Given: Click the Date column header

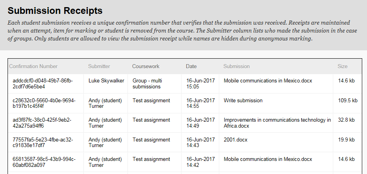Looking at the screenshot, I should click(x=191, y=66).
